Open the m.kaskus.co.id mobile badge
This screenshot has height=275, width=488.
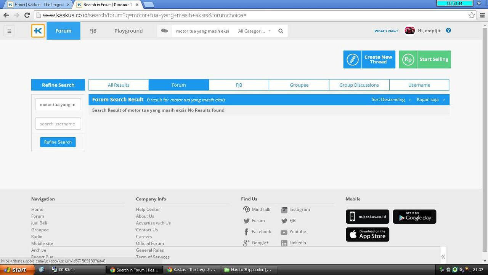[368, 216]
